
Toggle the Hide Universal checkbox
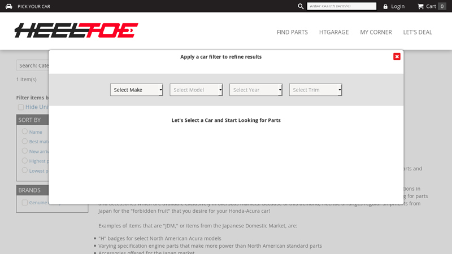[x=21, y=107]
